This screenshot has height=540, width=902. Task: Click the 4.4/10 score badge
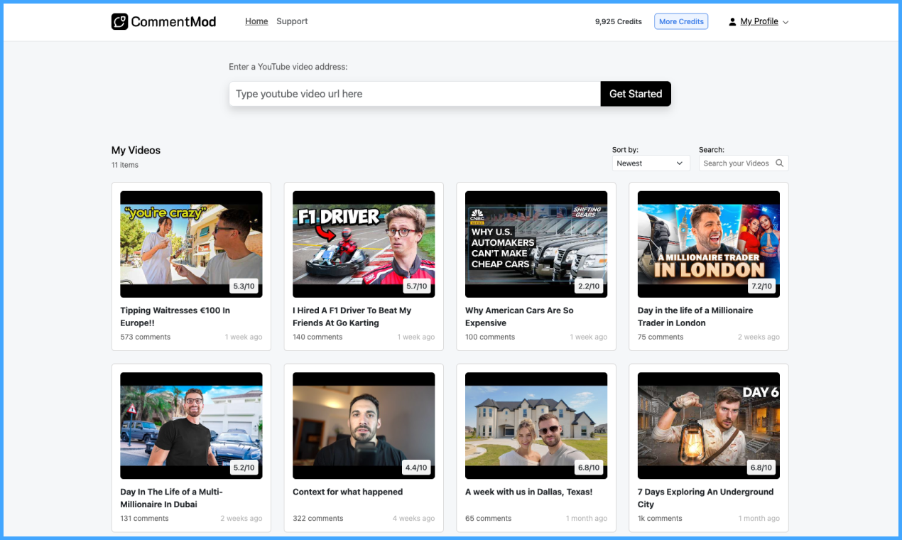(416, 468)
